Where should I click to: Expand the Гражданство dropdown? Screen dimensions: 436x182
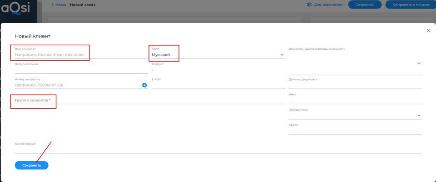(419, 115)
